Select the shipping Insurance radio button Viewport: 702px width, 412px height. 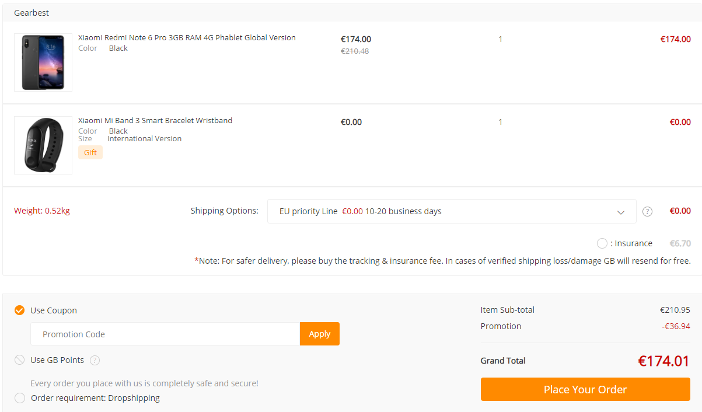[602, 243]
